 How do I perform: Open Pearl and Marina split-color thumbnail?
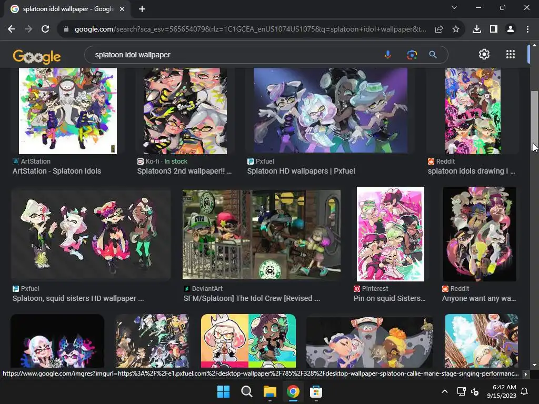[248, 340]
